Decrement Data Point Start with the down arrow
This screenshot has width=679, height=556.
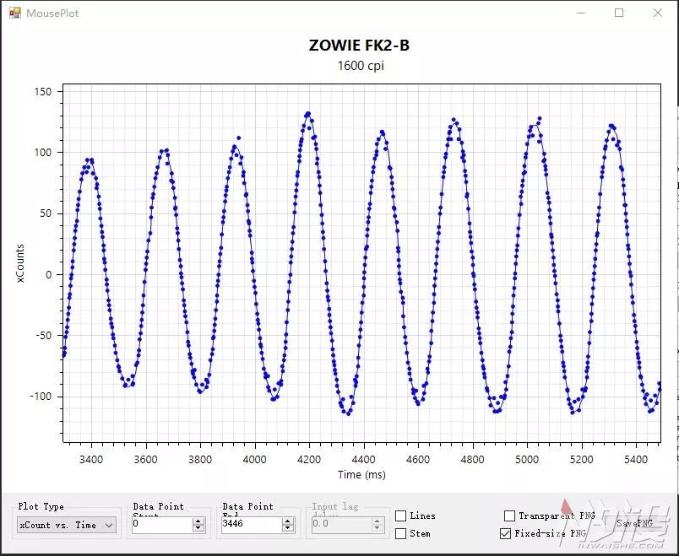(x=198, y=529)
